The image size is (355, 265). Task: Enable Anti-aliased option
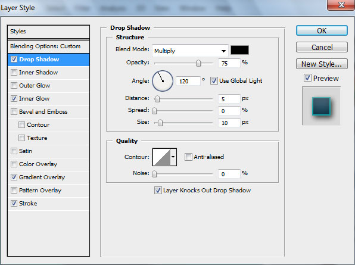(188, 157)
